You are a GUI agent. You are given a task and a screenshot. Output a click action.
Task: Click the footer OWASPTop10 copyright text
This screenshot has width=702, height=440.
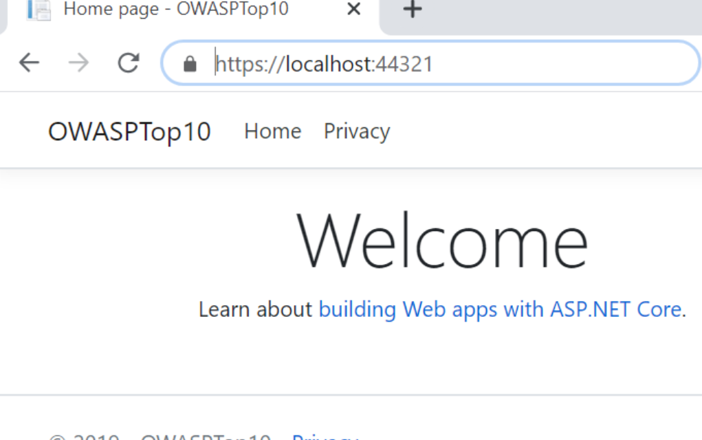pyautogui.click(x=205, y=437)
